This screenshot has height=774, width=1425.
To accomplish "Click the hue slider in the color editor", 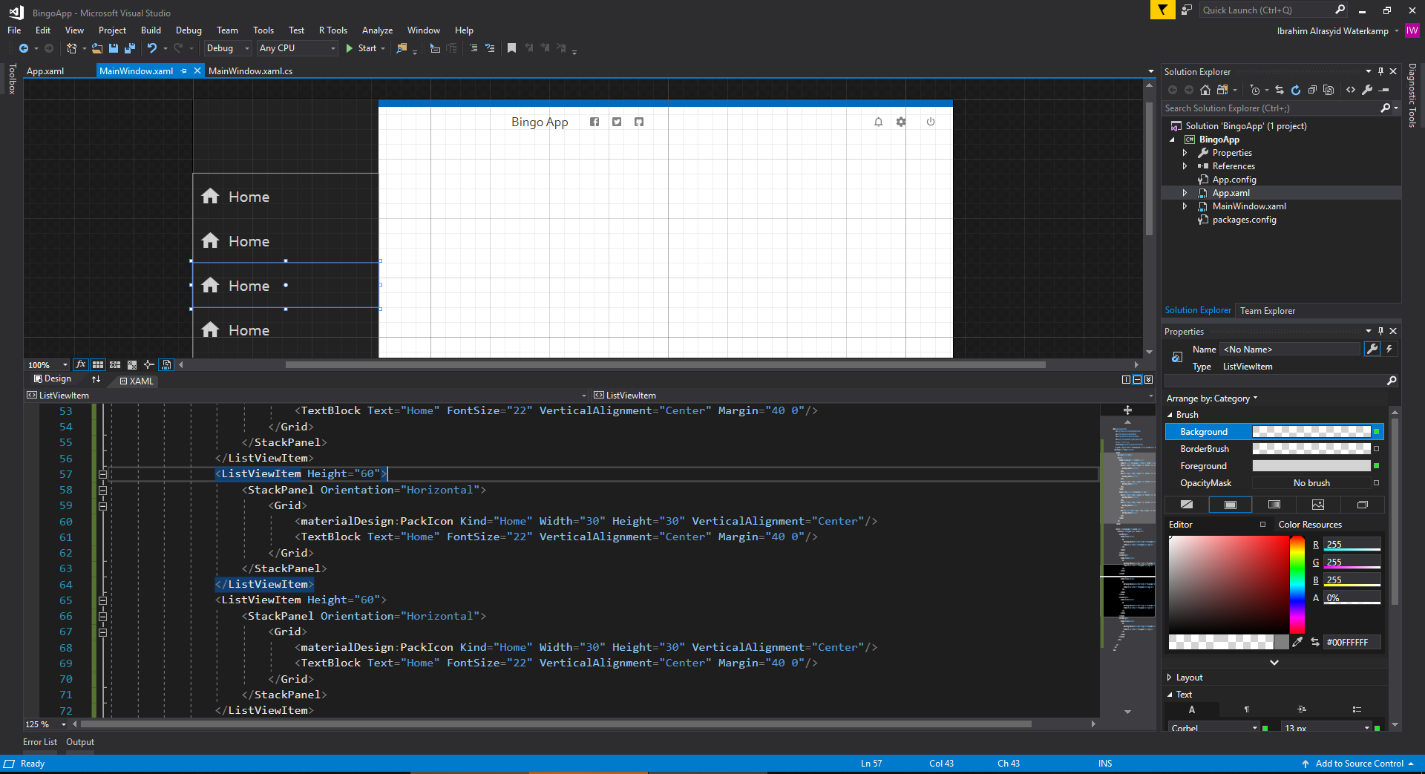I will (x=1297, y=584).
